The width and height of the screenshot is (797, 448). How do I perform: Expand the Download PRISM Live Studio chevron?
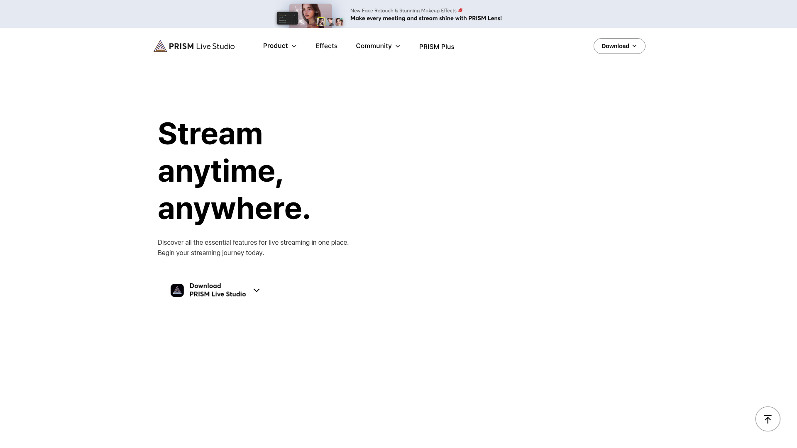click(x=256, y=290)
